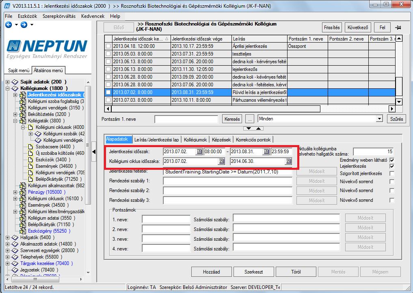
Task: Open the back arrow history dropdown
Action: [16, 25]
